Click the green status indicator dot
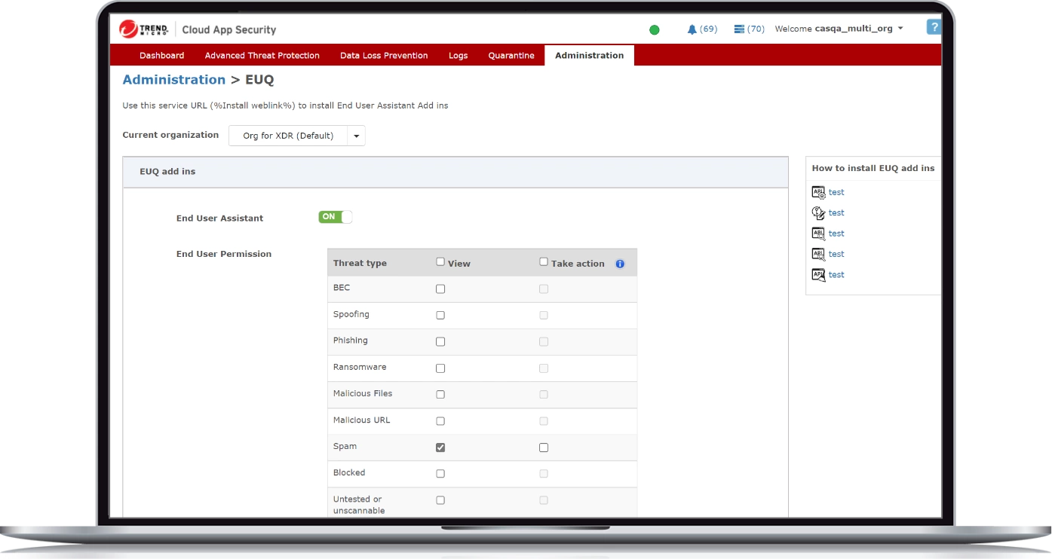The height and width of the screenshot is (559, 1052). tap(654, 30)
